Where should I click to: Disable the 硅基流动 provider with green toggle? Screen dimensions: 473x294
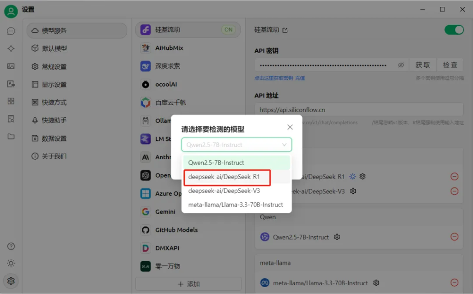point(454,29)
